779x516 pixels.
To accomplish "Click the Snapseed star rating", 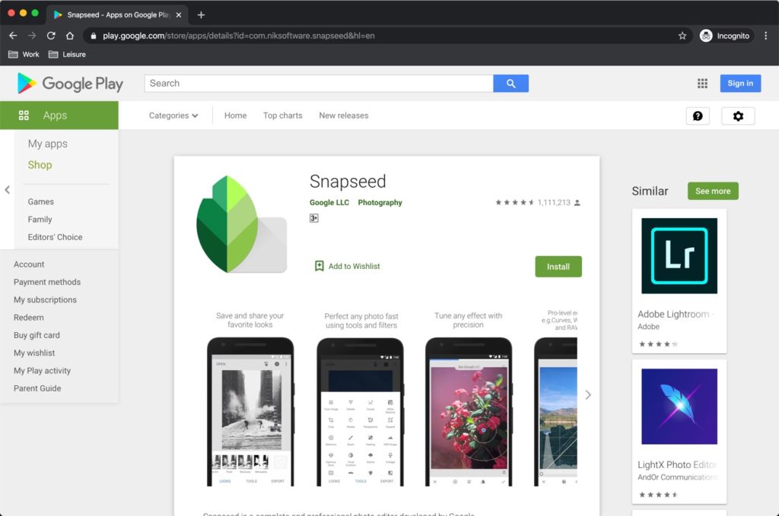I will tap(515, 202).
